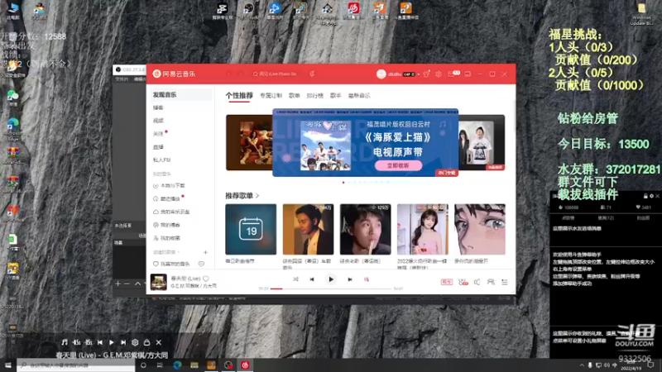
Task: Select 发现音乐 in the sidebar
Action: (180, 95)
